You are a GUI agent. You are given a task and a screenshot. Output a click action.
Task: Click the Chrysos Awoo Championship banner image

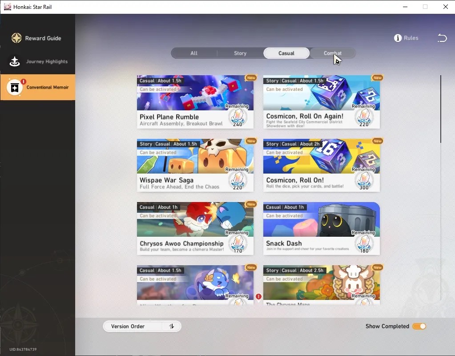click(x=195, y=219)
